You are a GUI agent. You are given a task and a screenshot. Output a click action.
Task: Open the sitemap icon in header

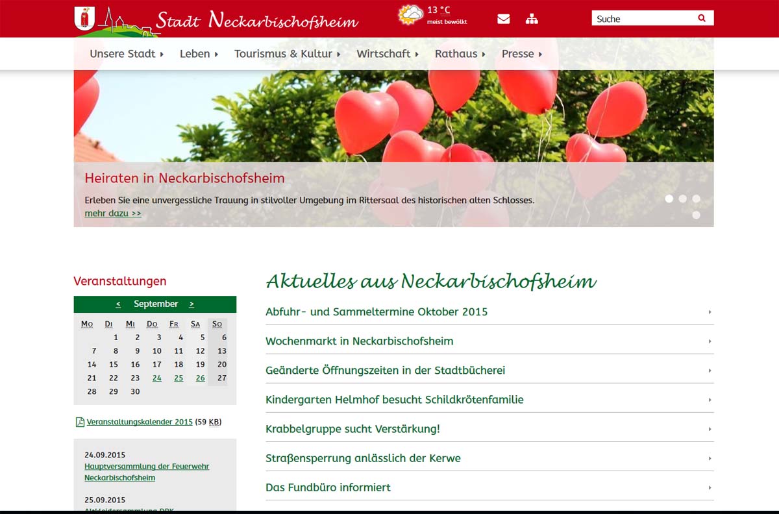coord(532,19)
